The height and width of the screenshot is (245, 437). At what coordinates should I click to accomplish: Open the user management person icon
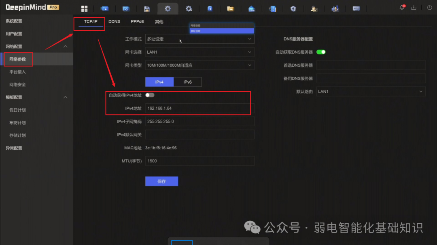[x=314, y=8]
